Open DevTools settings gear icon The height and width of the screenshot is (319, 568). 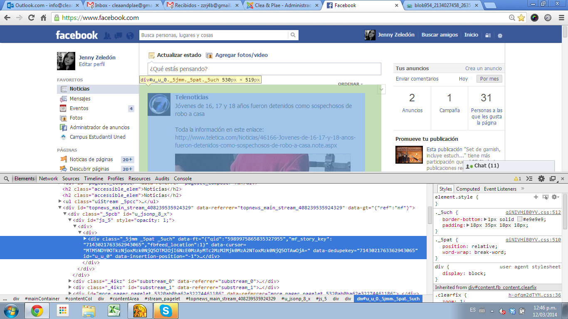click(541, 179)
